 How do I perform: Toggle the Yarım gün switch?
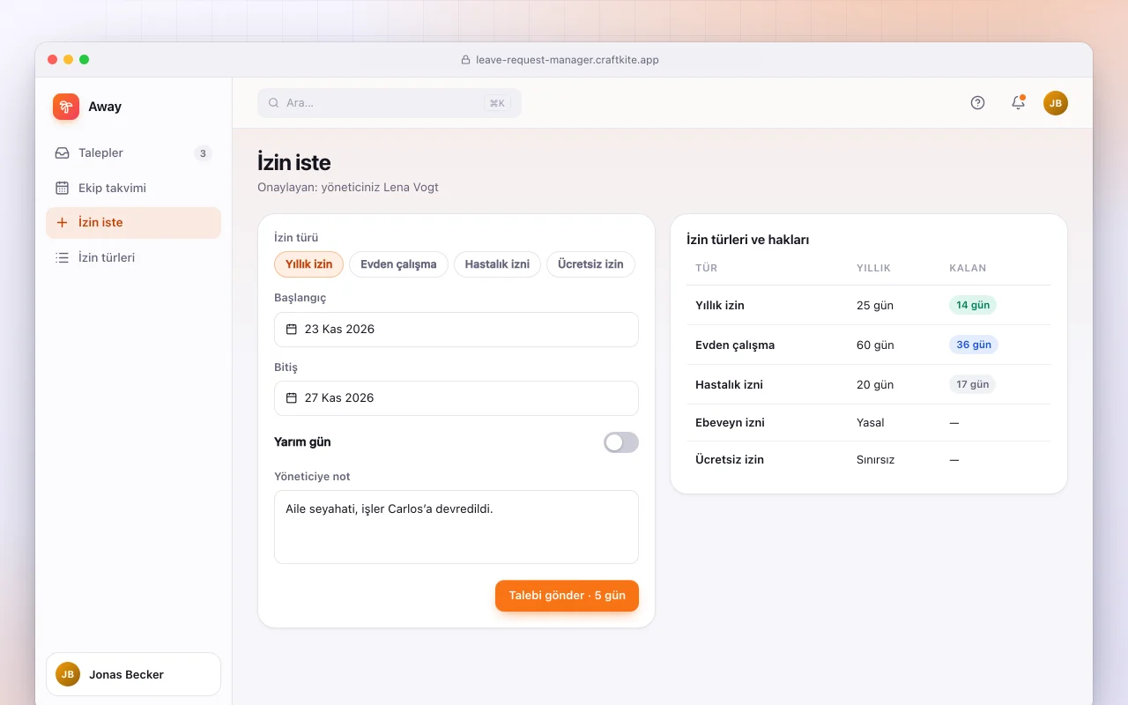[621, 442]
